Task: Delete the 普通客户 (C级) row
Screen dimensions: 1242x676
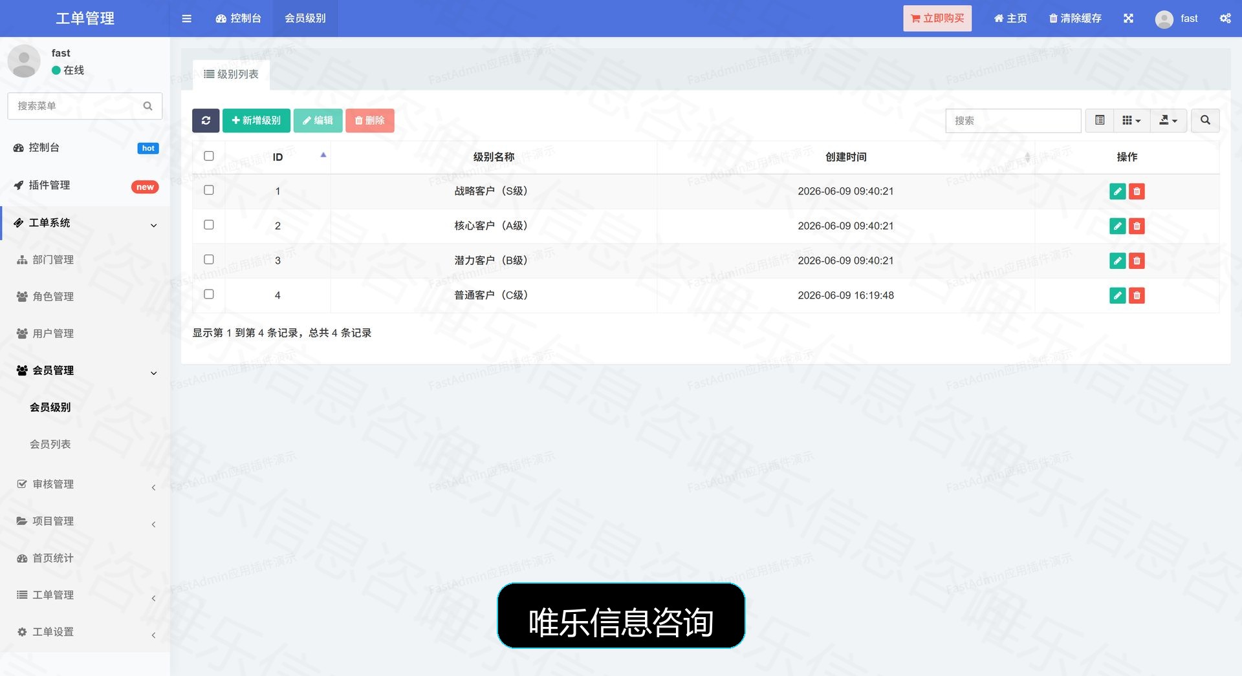Action: point(1137,295)
